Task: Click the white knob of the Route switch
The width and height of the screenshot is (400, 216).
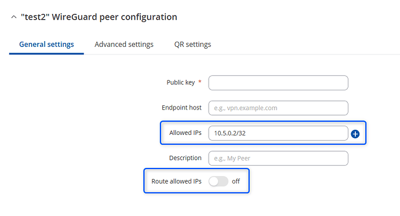Action: coord(214,181)
